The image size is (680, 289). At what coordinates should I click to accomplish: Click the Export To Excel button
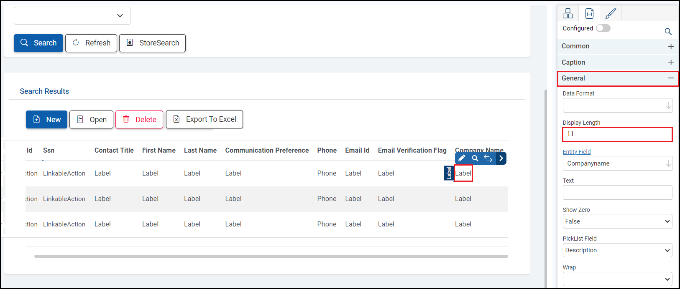pos(205,120)
